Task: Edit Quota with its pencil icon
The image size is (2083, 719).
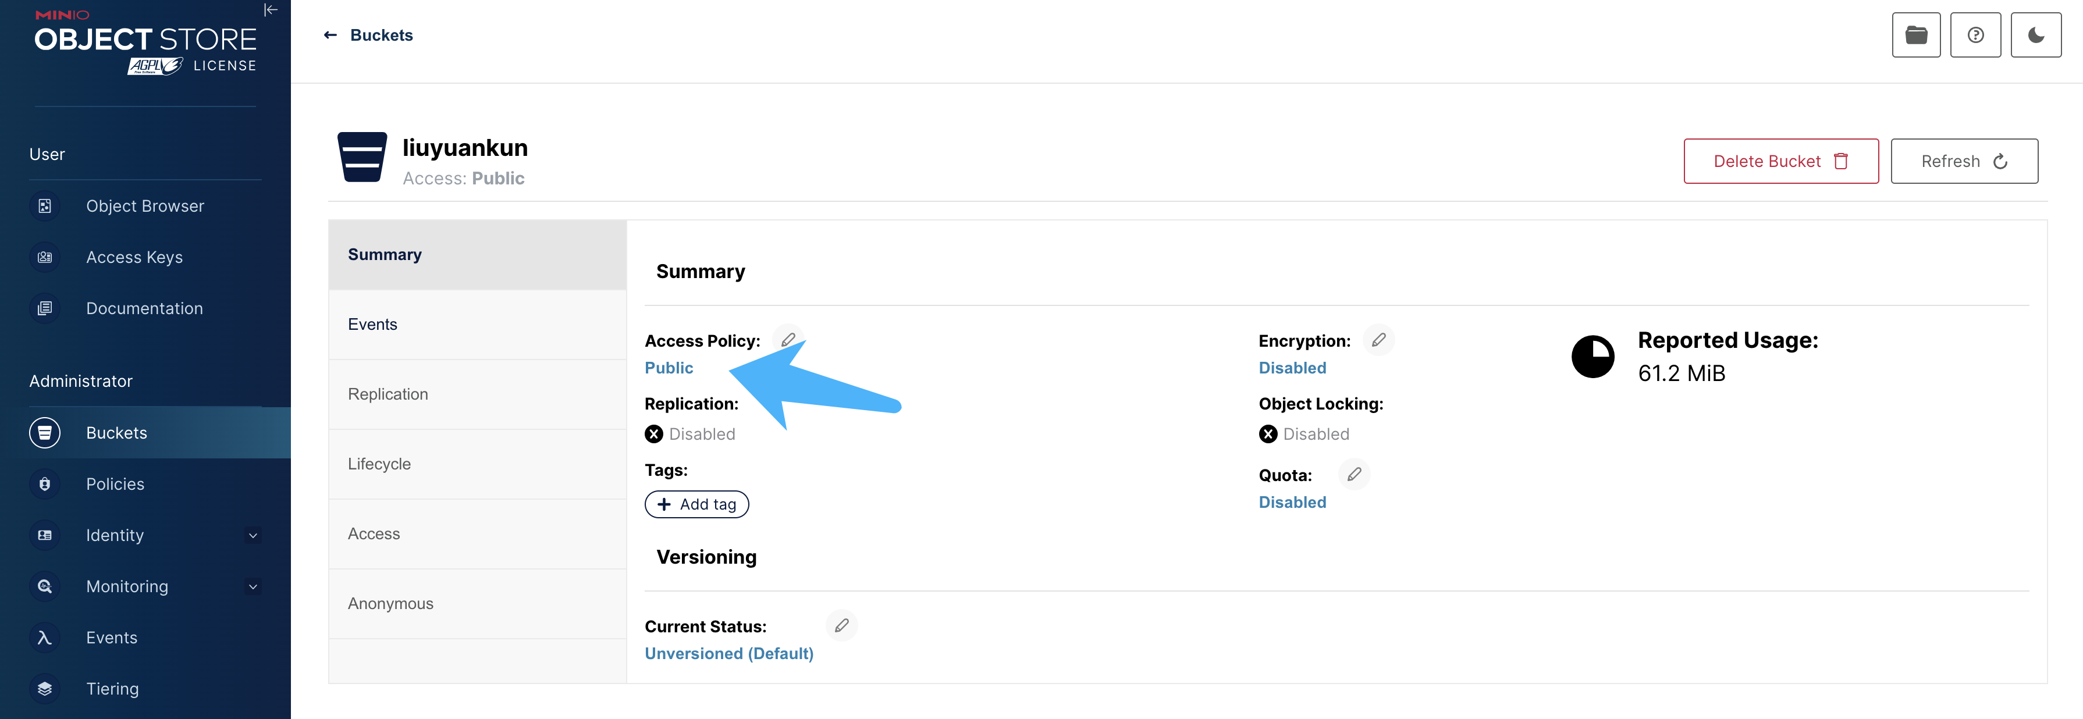Action: (x=1355, y=474)
